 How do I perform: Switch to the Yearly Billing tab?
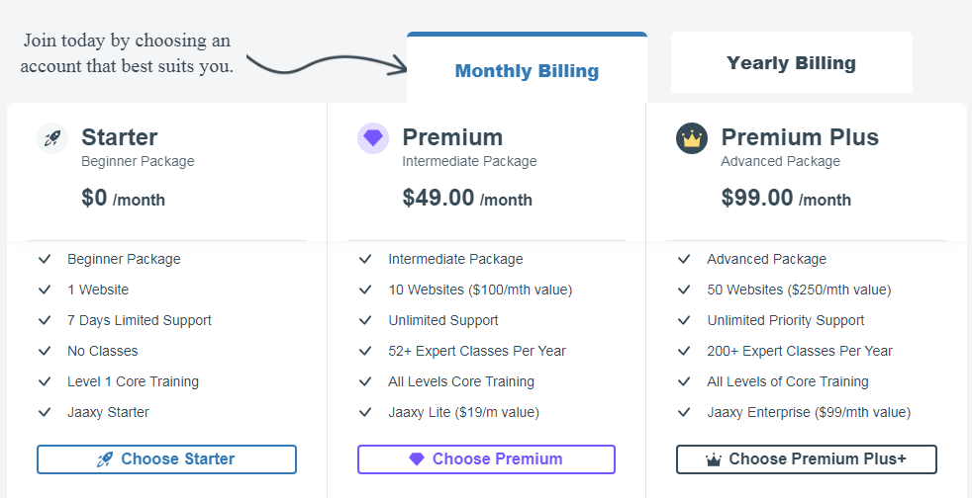tap(792, 62)
